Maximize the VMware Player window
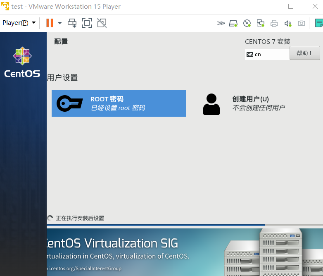This screenshot has width=323, height=276. point(291,6)
